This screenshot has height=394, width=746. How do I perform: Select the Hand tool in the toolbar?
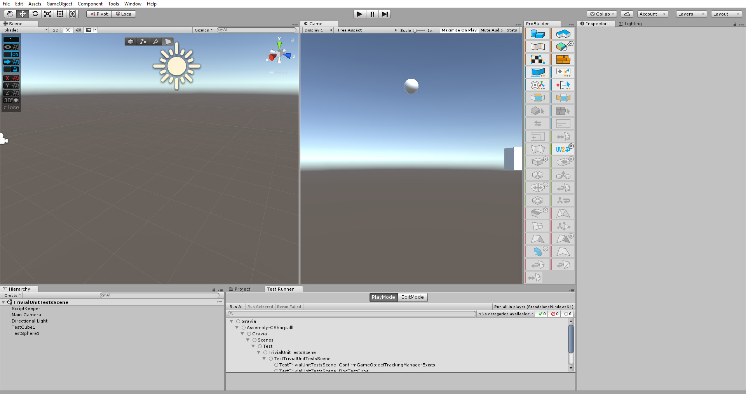pyautogui.click(x=10, y=14)
